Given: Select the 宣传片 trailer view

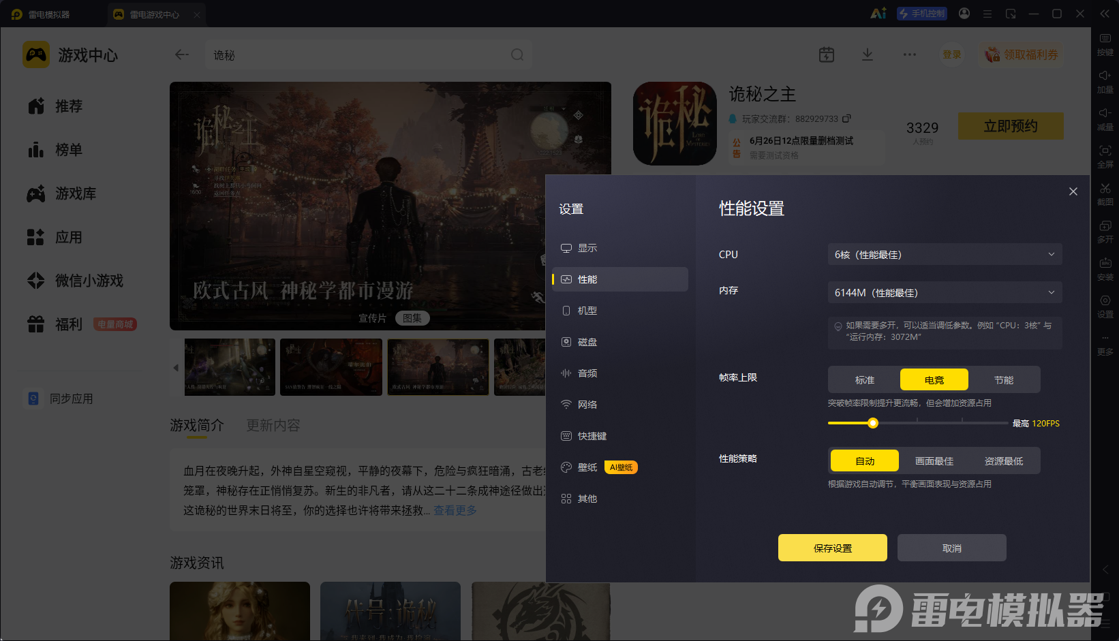Looking at the screenshot, I should 373,318.
